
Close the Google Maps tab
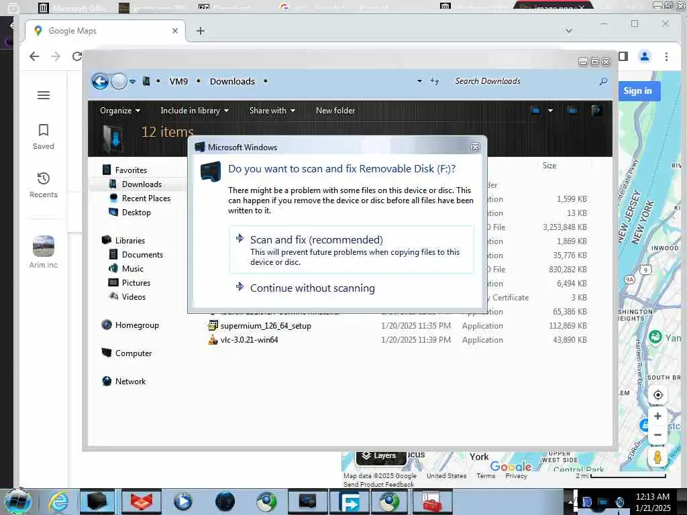click(x=175, y=31)
